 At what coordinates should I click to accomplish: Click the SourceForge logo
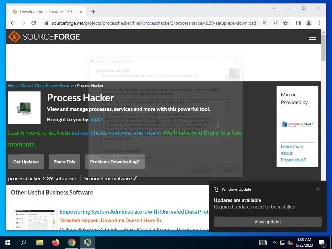pos(44,37)
